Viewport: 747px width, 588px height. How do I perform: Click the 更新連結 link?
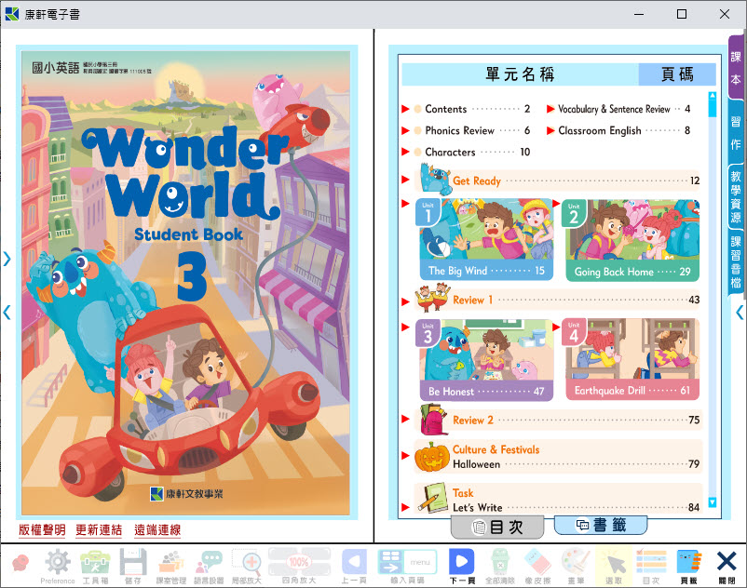(x=99, y=530)
